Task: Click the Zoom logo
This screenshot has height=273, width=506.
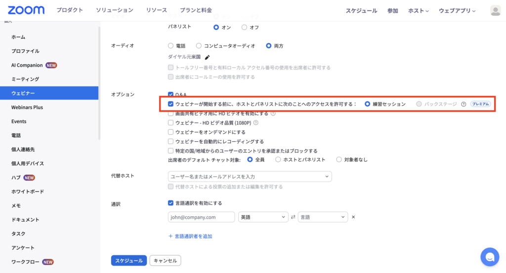Action: pyautogui.click(x=26, y=10)
